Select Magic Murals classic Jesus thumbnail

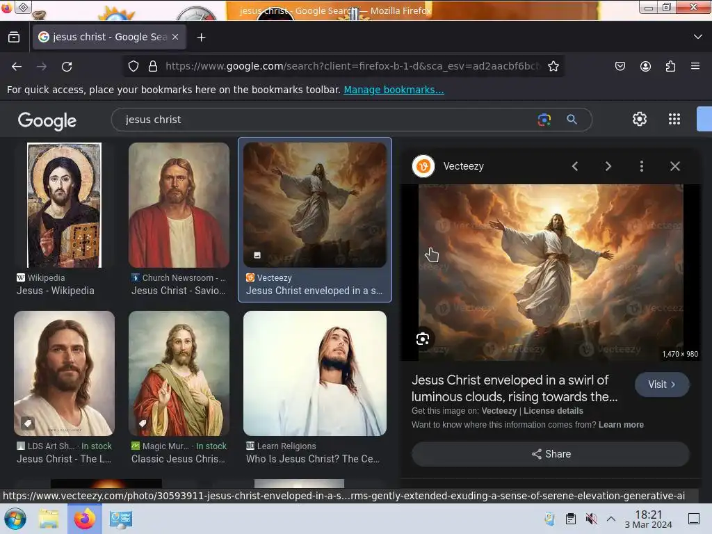[x=179, y=373]
